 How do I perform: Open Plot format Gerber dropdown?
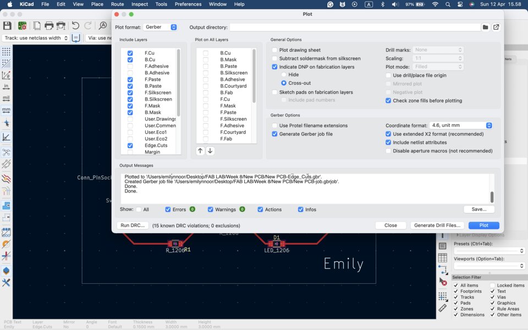coord(160,27)
